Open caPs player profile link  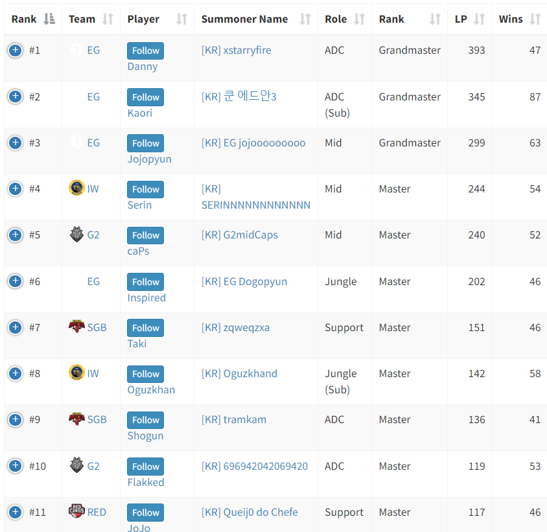(138, 251)
